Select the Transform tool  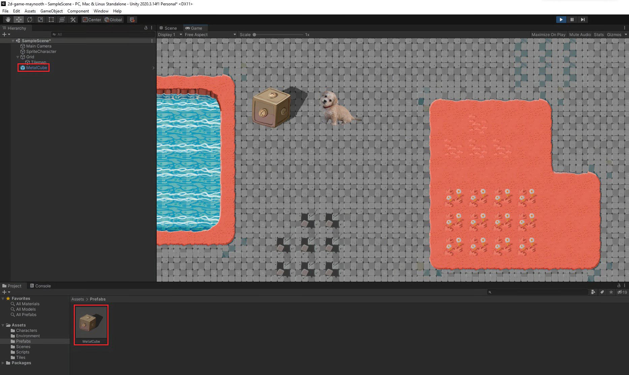point(62,20)
